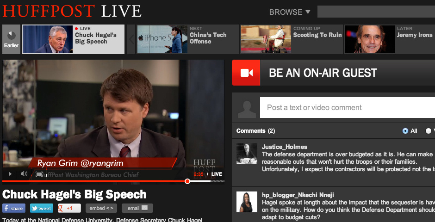Click the search field beside BROWSE
435x222 pixels.
coord(376,12)
